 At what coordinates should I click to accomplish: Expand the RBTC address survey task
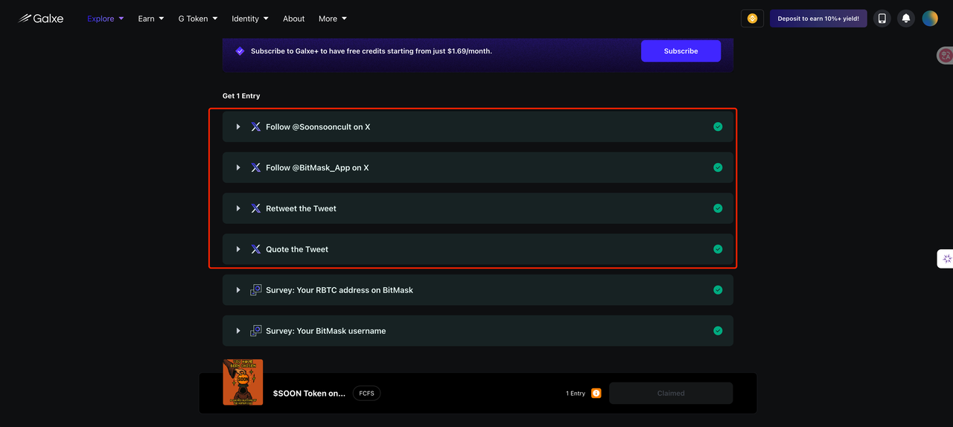pyautogui.click(x=238, y=290)
